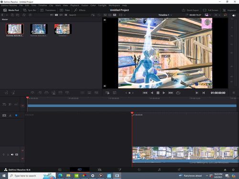The height and width of the screenshot is (179, 239).
Task: Click the import media icon
Action: click(12, 15)
